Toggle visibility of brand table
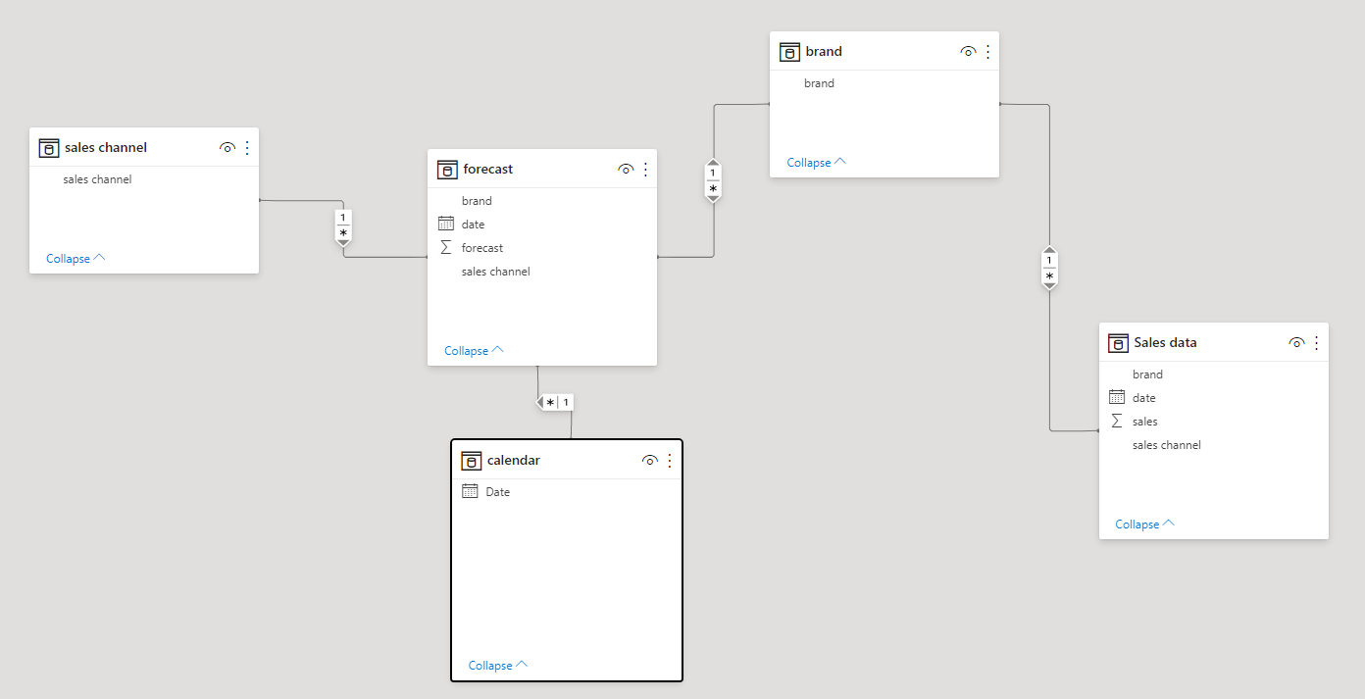 (968, 52)
